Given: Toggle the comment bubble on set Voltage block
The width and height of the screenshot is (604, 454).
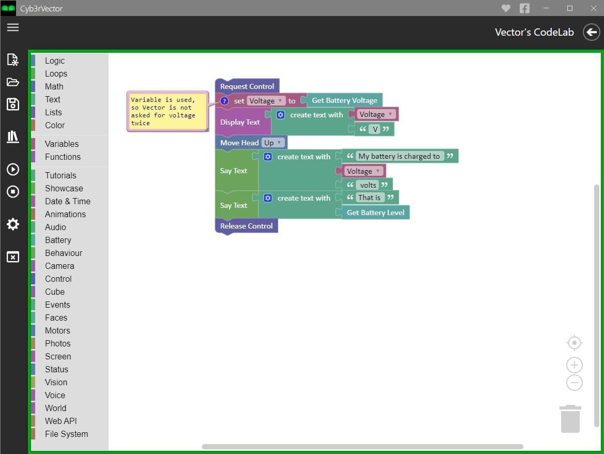Looking at the screenshot, I should coord(224,101).
